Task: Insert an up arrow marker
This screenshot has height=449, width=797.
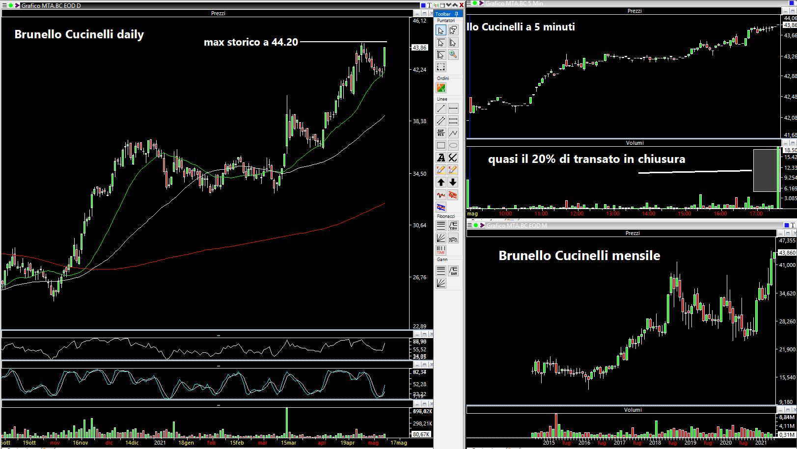Action: 441,182
